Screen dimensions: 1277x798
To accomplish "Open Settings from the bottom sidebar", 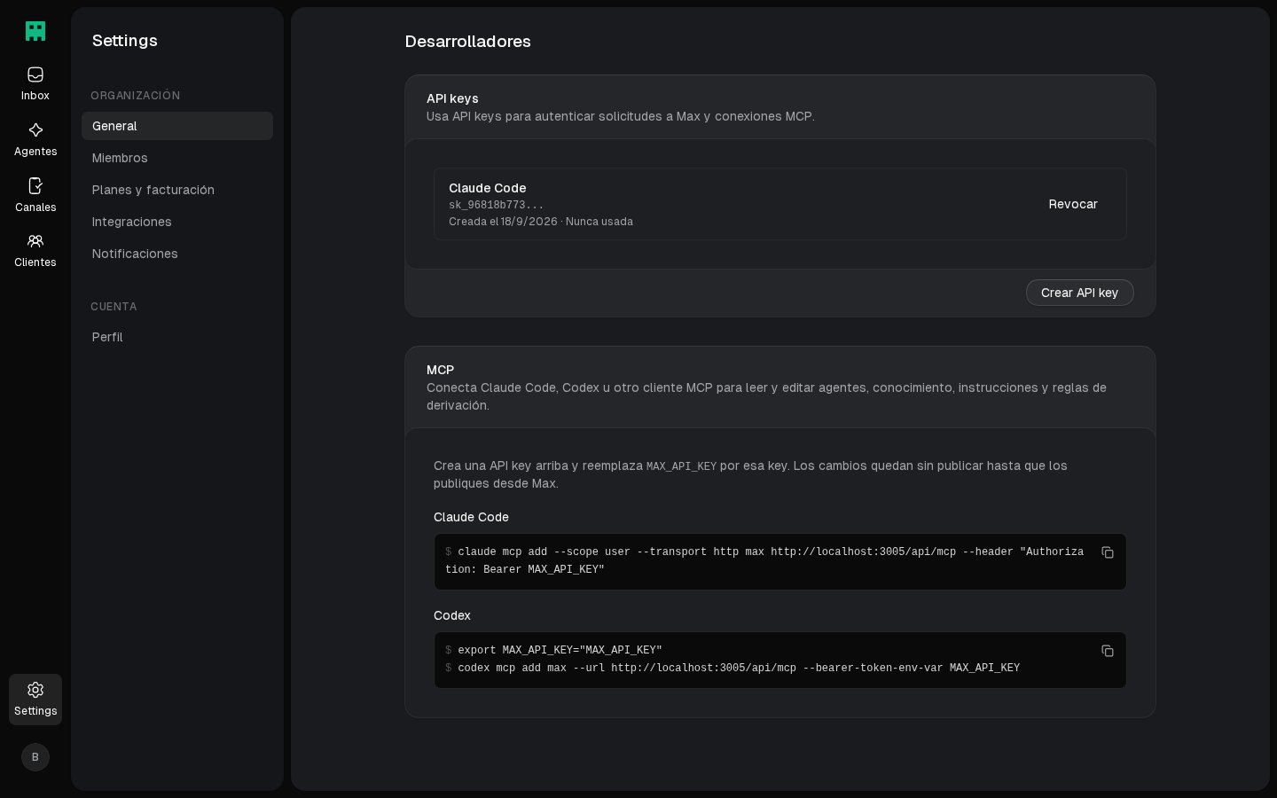I will click(35, 700).
